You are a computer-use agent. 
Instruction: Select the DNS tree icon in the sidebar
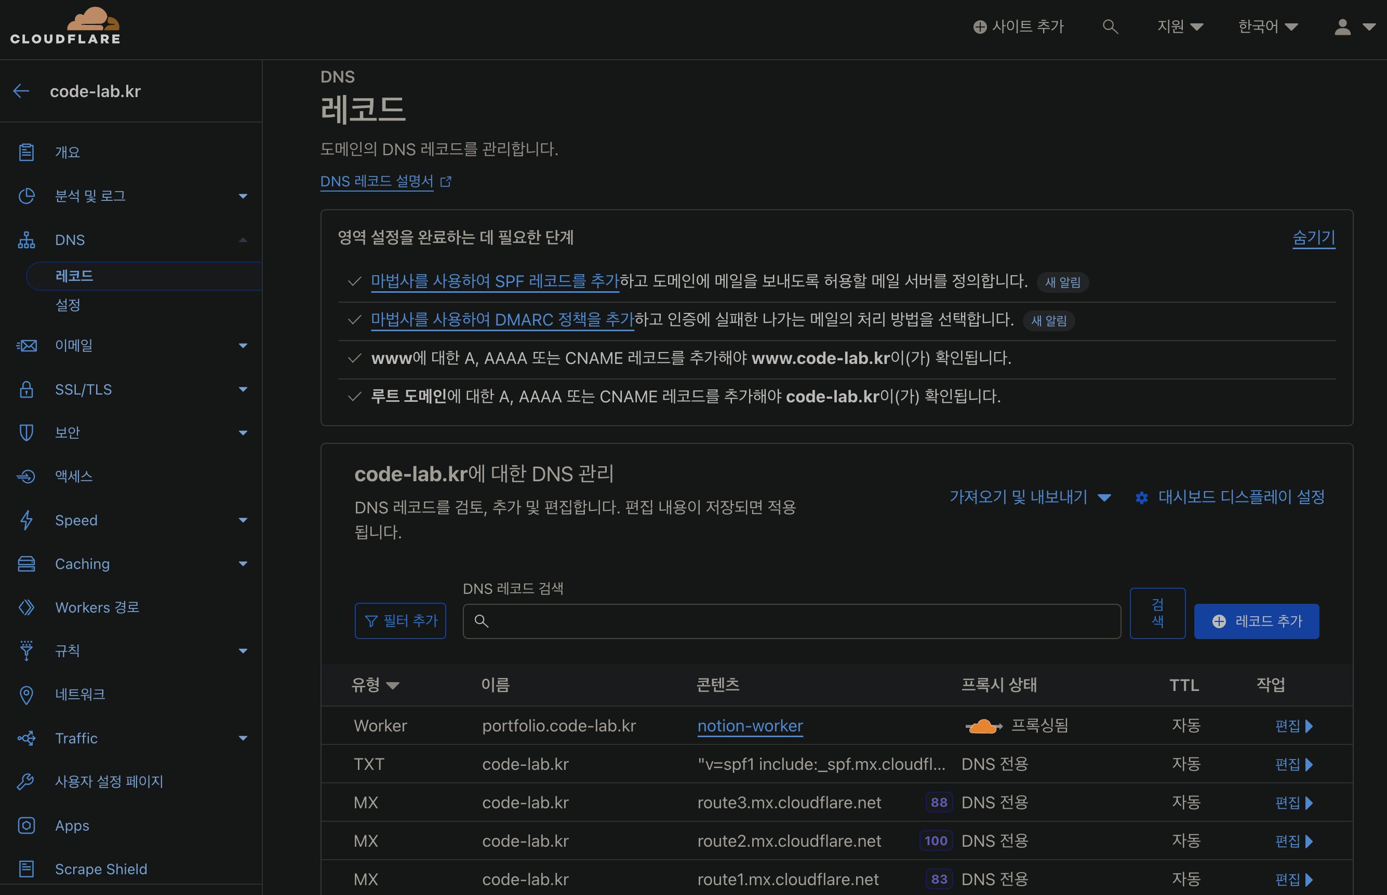[x=26, y=239]
